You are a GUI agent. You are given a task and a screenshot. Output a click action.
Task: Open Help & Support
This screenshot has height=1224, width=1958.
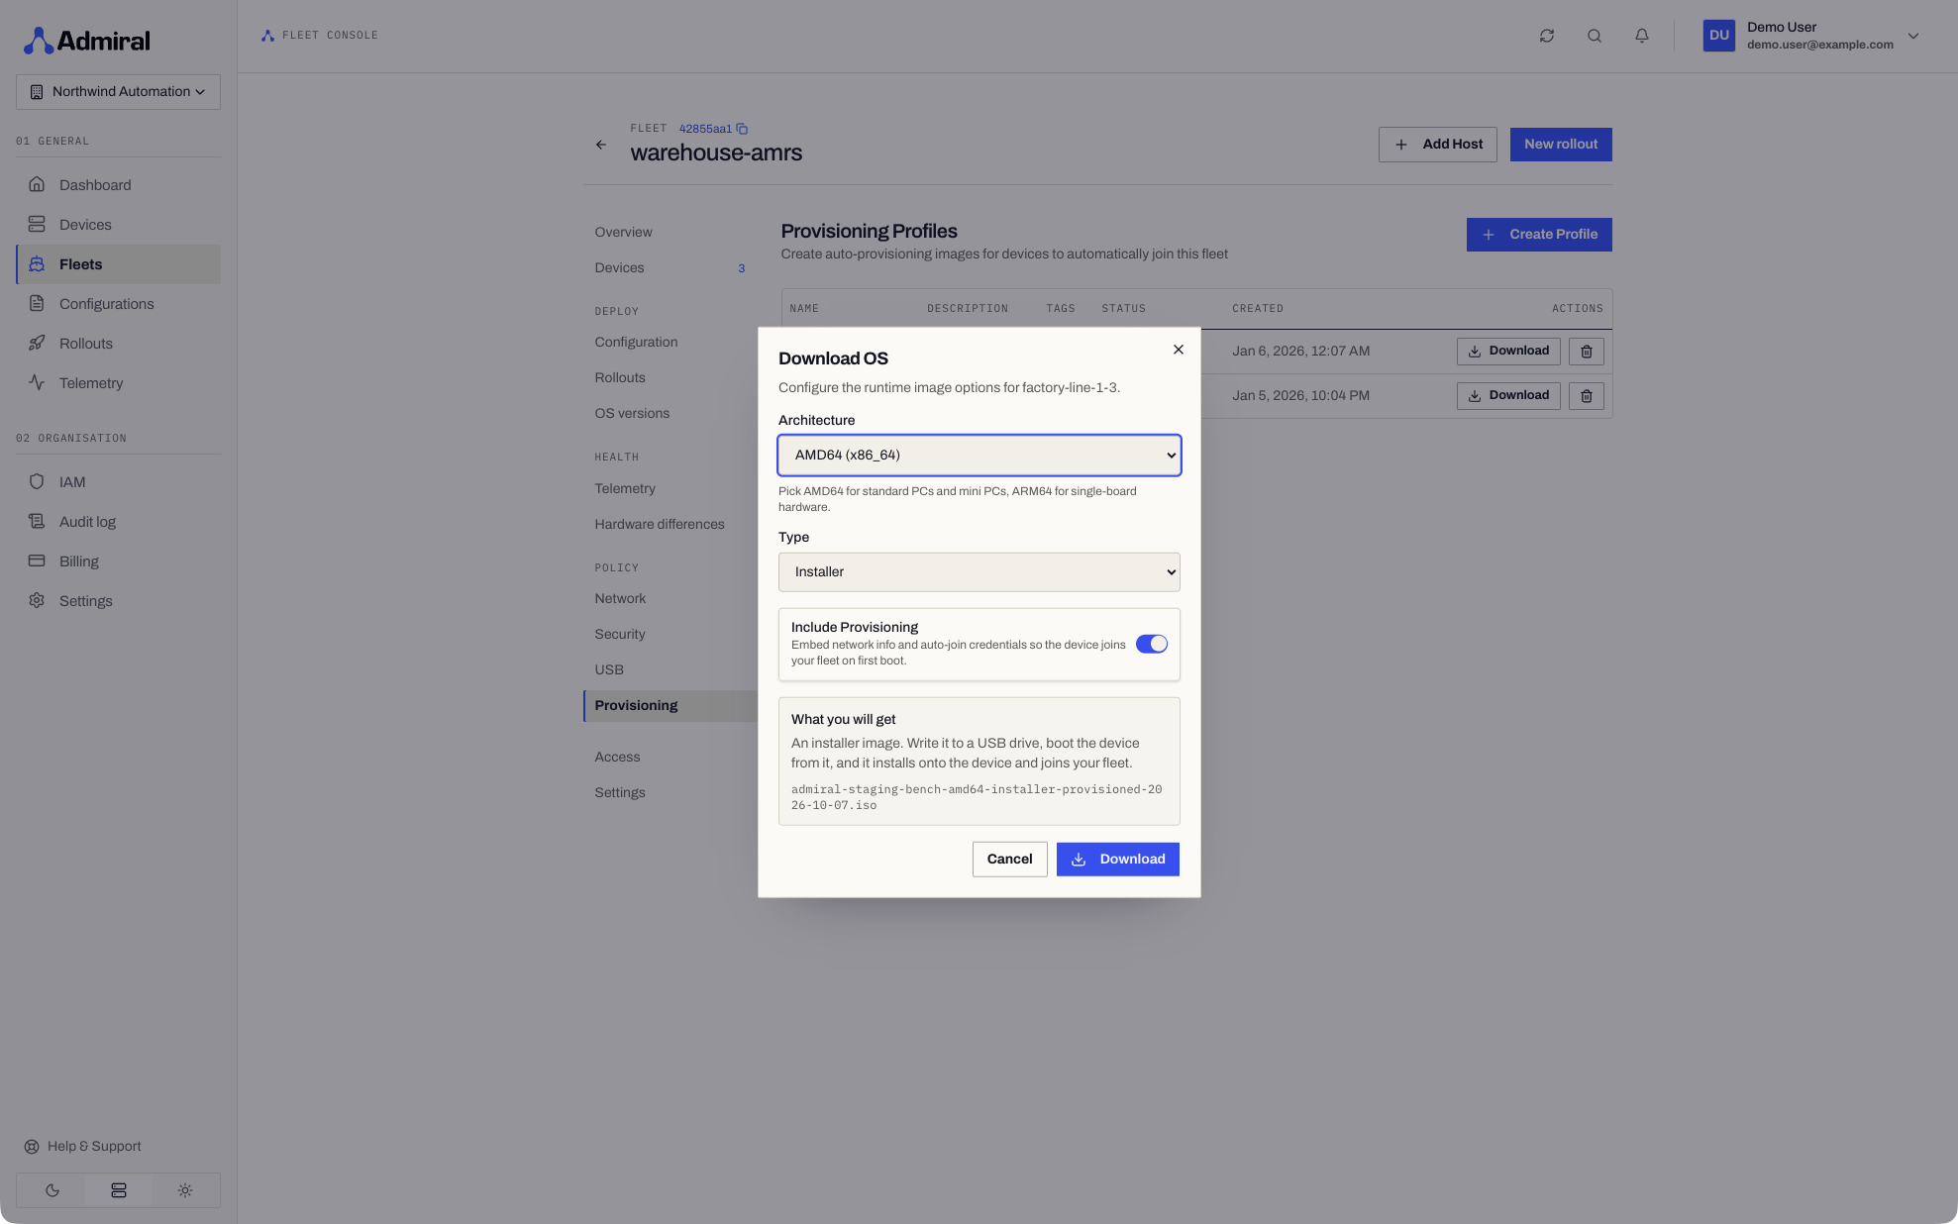tap(83, 1147)
